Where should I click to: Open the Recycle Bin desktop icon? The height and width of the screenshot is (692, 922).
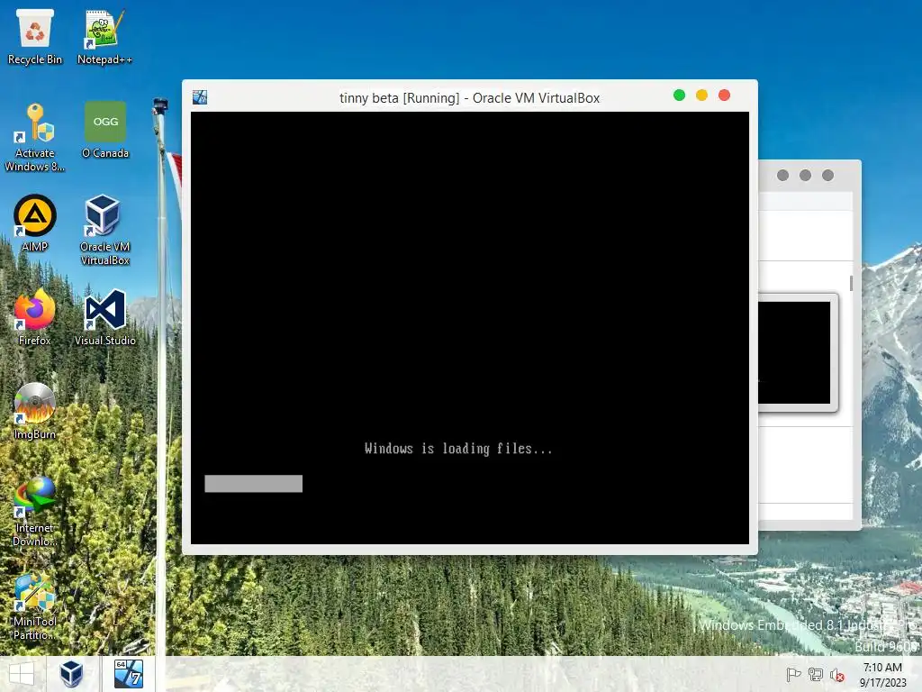click(x=35, y=36)
